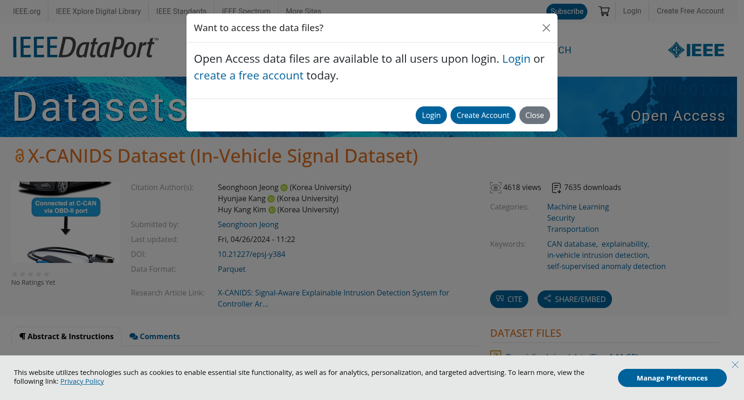The width and height of the screenshot is (744, 400).
Task: Switch to the Comments tab
Action: [155, 336]
